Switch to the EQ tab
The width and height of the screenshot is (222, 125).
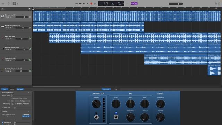tap(116, 89)
